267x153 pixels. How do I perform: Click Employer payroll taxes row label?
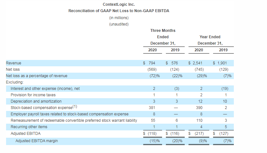pyautogui.click(x=70, y=114)
